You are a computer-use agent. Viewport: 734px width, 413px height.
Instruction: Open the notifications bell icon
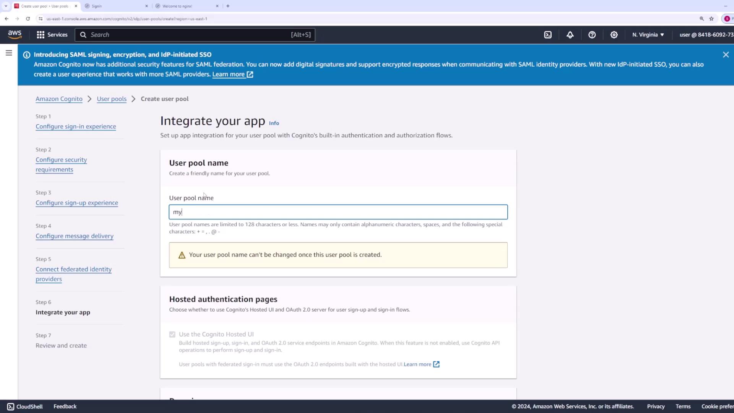(x=570, y=35)
